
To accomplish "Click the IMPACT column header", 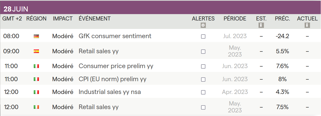I will point(63,18).
